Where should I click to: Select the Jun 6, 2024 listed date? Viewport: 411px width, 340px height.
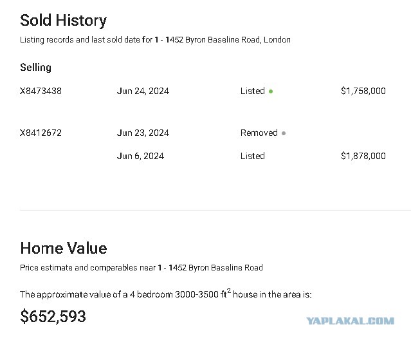[140, 156]
